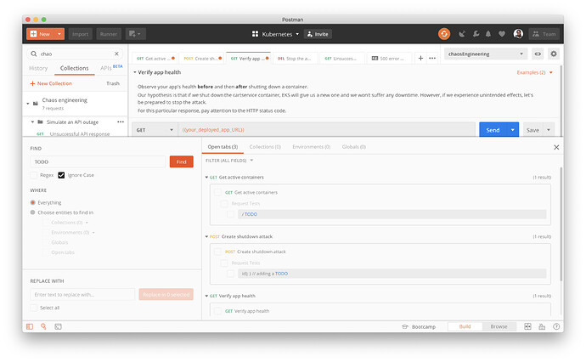Open the help question mark icon

(556, 326)
